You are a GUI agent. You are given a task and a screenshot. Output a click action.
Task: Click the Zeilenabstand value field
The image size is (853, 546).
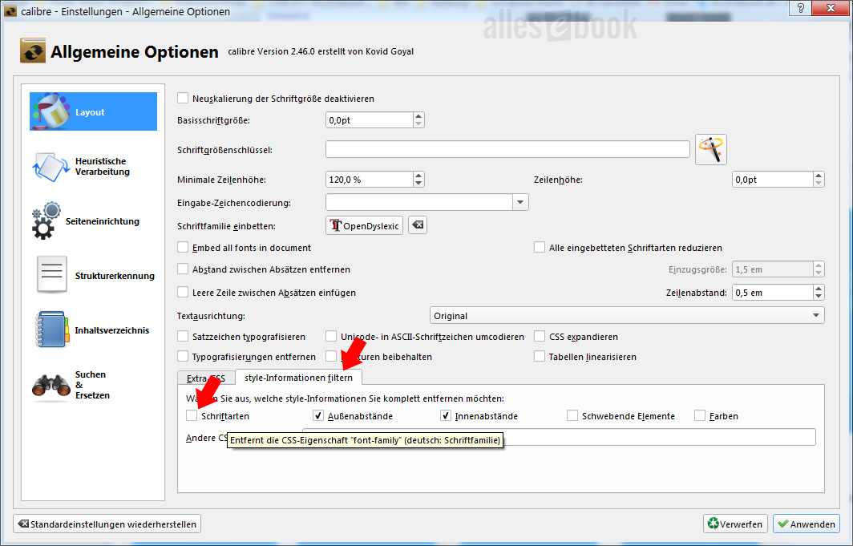(x=773, y=292)
